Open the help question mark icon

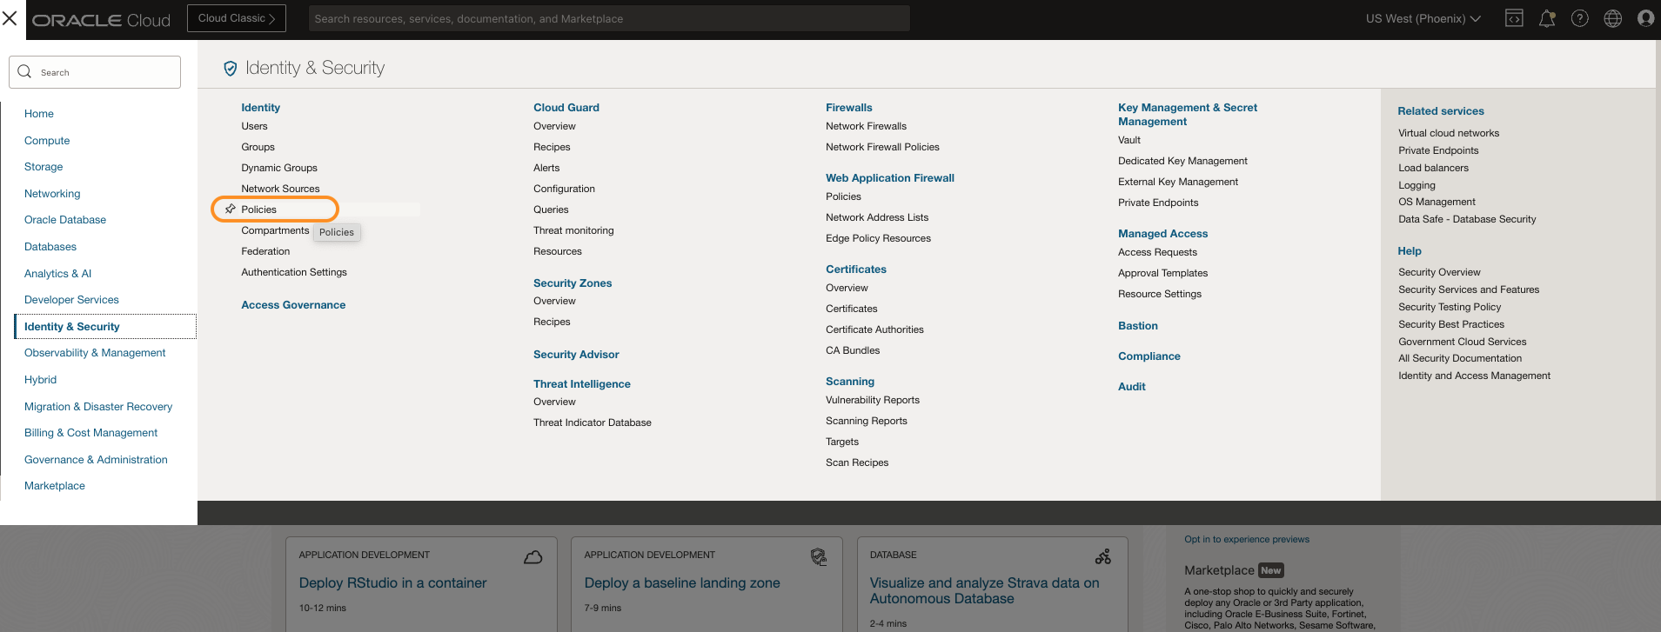(x=1580, y=18)
